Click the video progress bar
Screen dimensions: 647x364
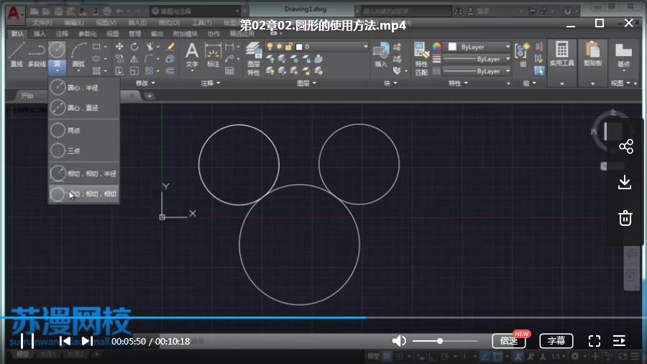323,317
